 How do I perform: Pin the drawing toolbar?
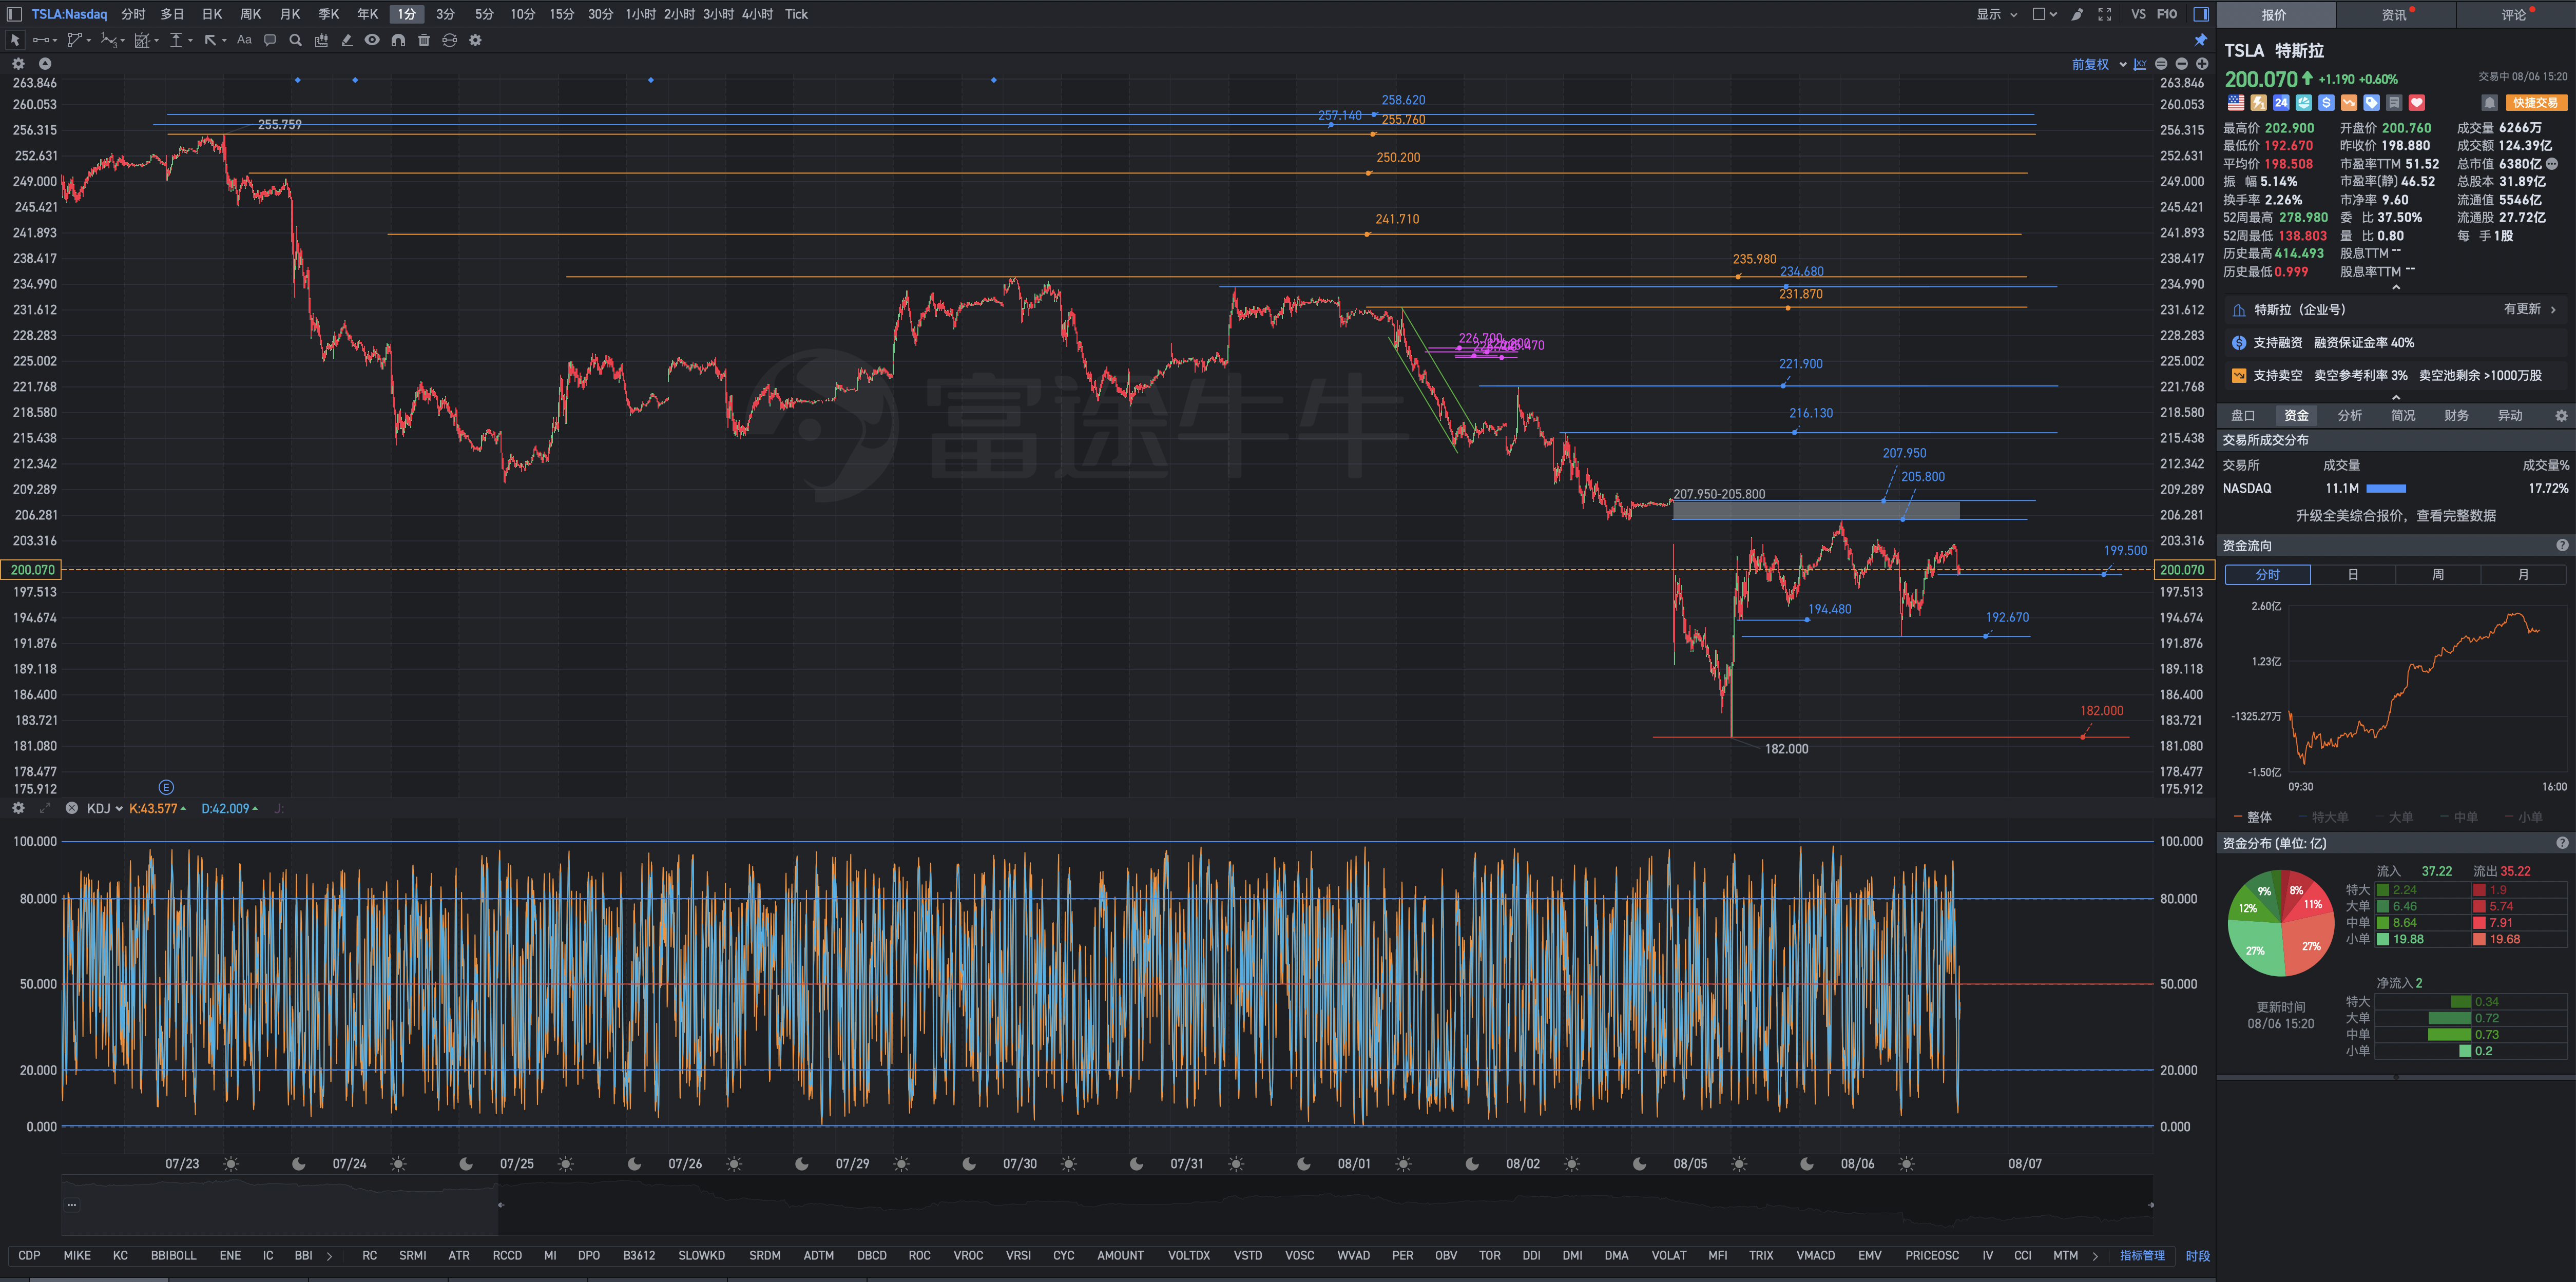2201,40
